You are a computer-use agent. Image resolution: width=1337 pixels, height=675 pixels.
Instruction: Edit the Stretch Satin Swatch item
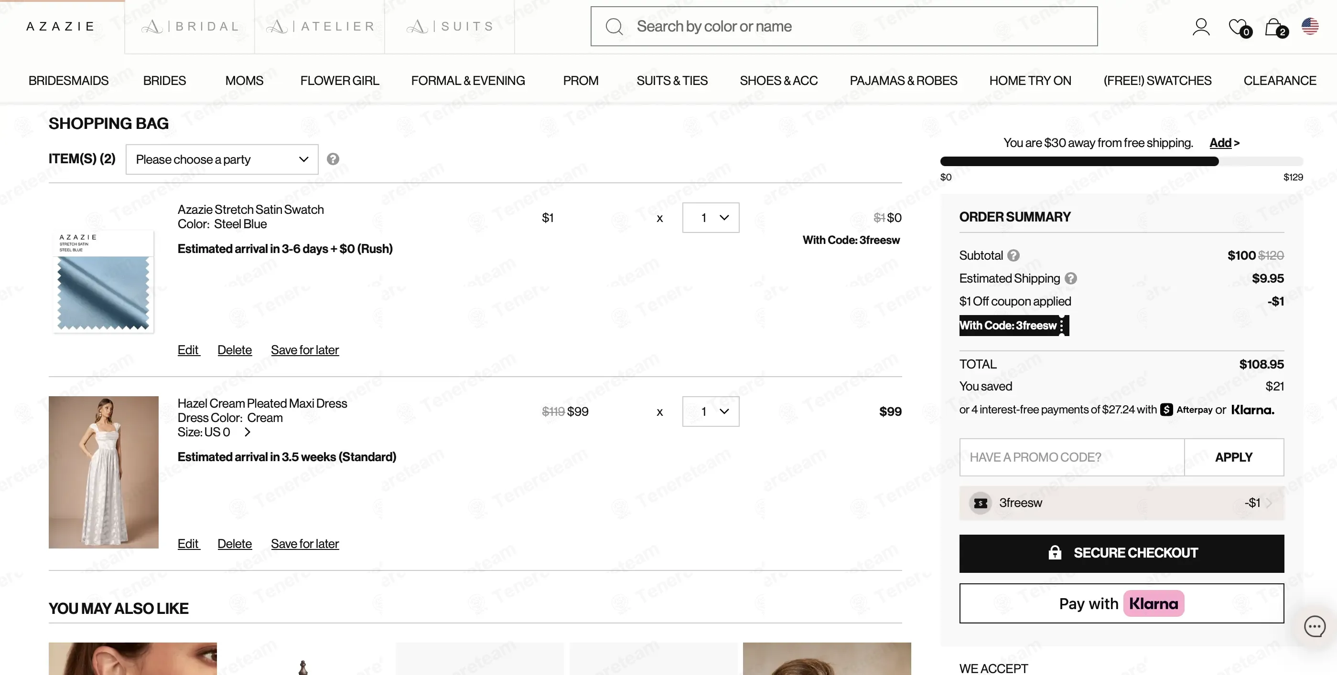[x=188, y=350]
